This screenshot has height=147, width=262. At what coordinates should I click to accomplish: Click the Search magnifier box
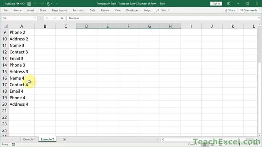[x=163, y=10]
